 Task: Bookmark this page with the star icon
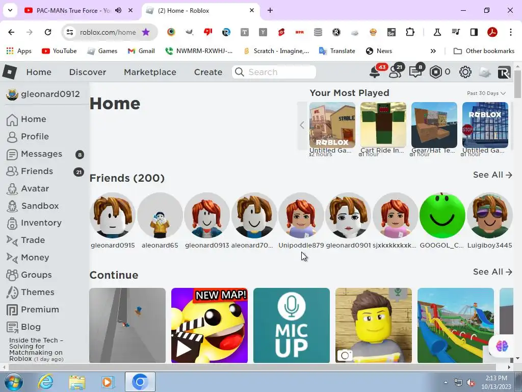coord(146,32)
